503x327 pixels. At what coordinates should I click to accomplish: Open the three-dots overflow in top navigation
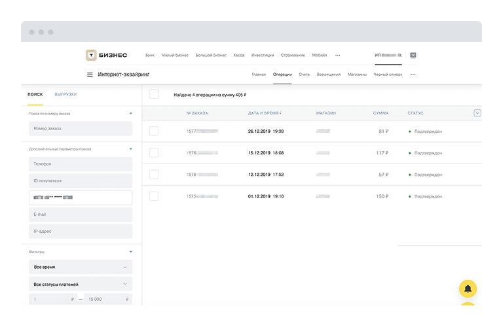(x=338, y=56)
